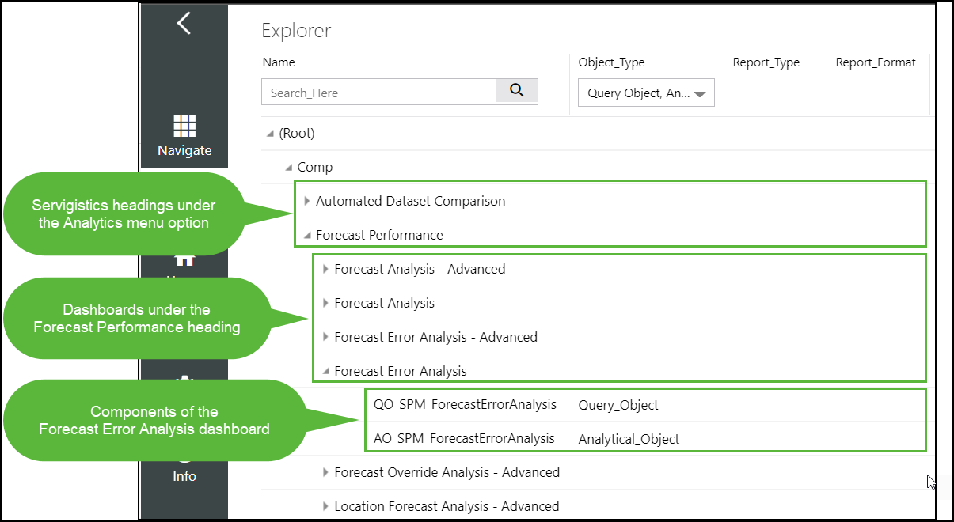Open the Navigate grid icon

[184, 127]
